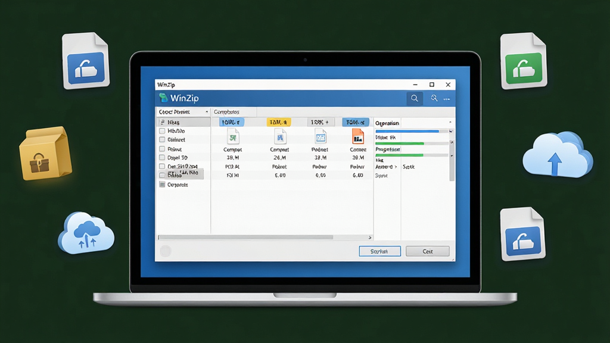Select the blue document file icon

click(279, 136)
